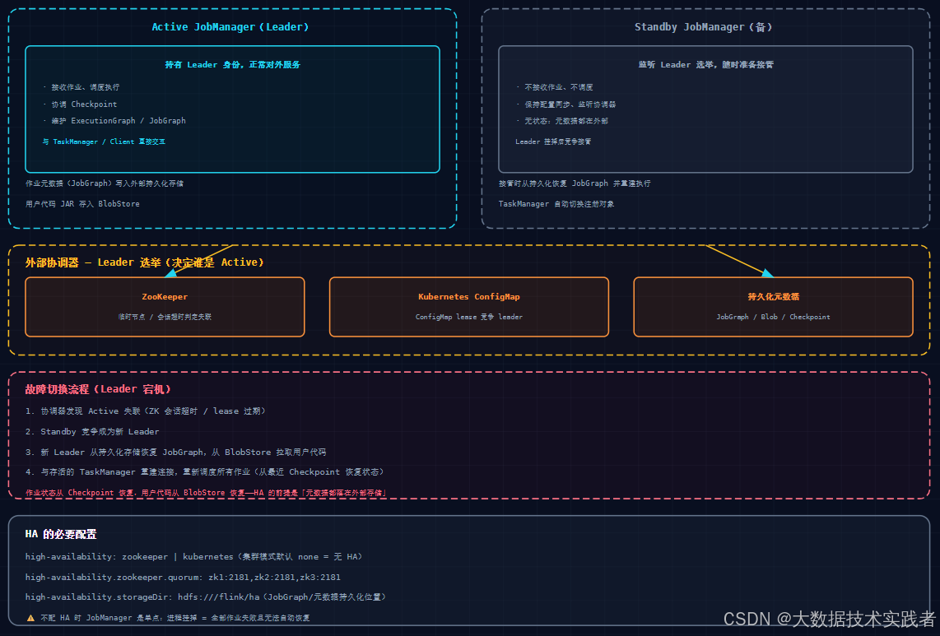Click the '作业元数据 (JobGraph)' persistence line
The width and height of the screenshot is (940, 636).
105,183
